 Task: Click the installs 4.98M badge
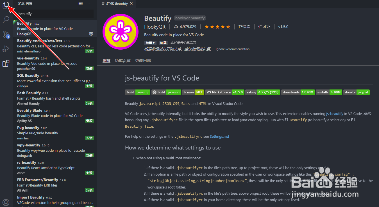(329, 92)
